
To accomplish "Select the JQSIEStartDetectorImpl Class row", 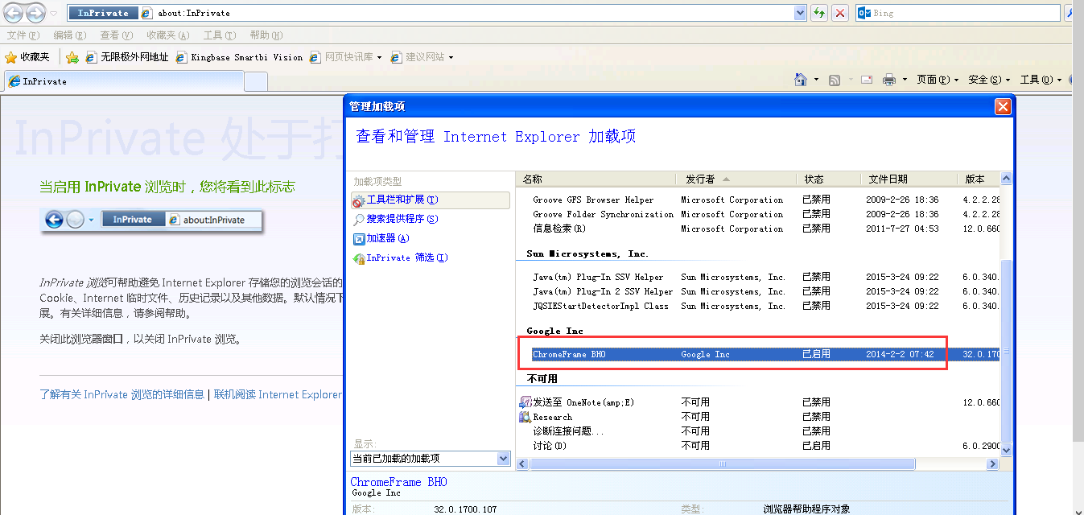I will [x=759, y=306].
